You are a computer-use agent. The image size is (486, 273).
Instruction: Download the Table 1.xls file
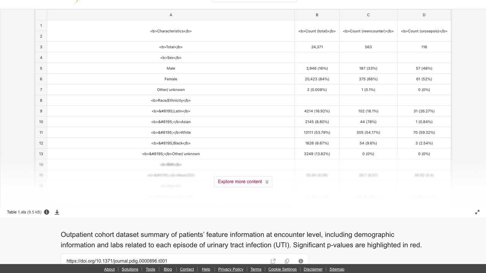coord(57,212)
